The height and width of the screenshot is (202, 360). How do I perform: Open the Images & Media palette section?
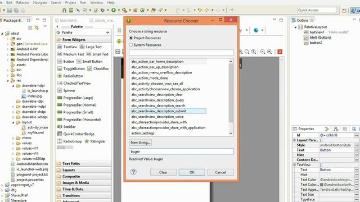(83, 183)
